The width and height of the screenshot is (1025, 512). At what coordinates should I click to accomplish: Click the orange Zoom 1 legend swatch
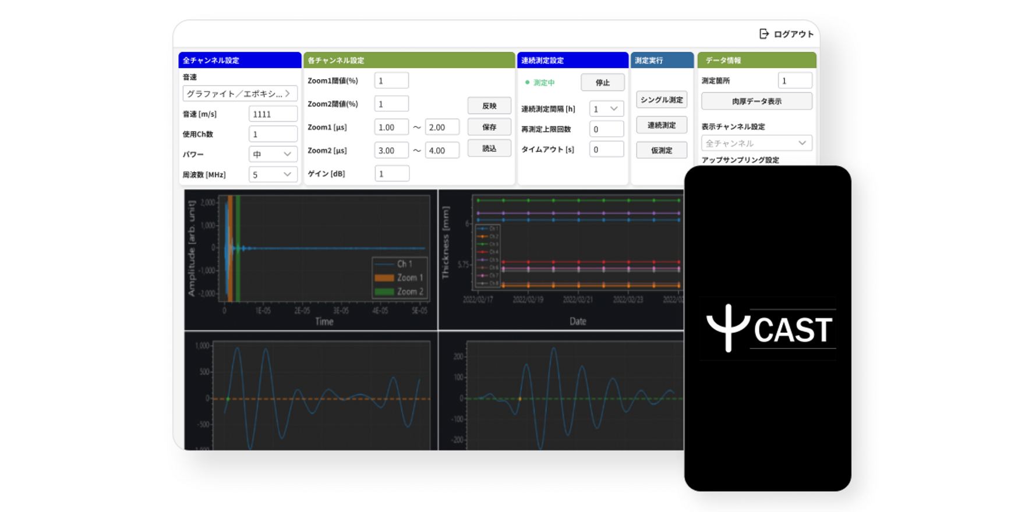pyautogui.click(x=384, y=278)
